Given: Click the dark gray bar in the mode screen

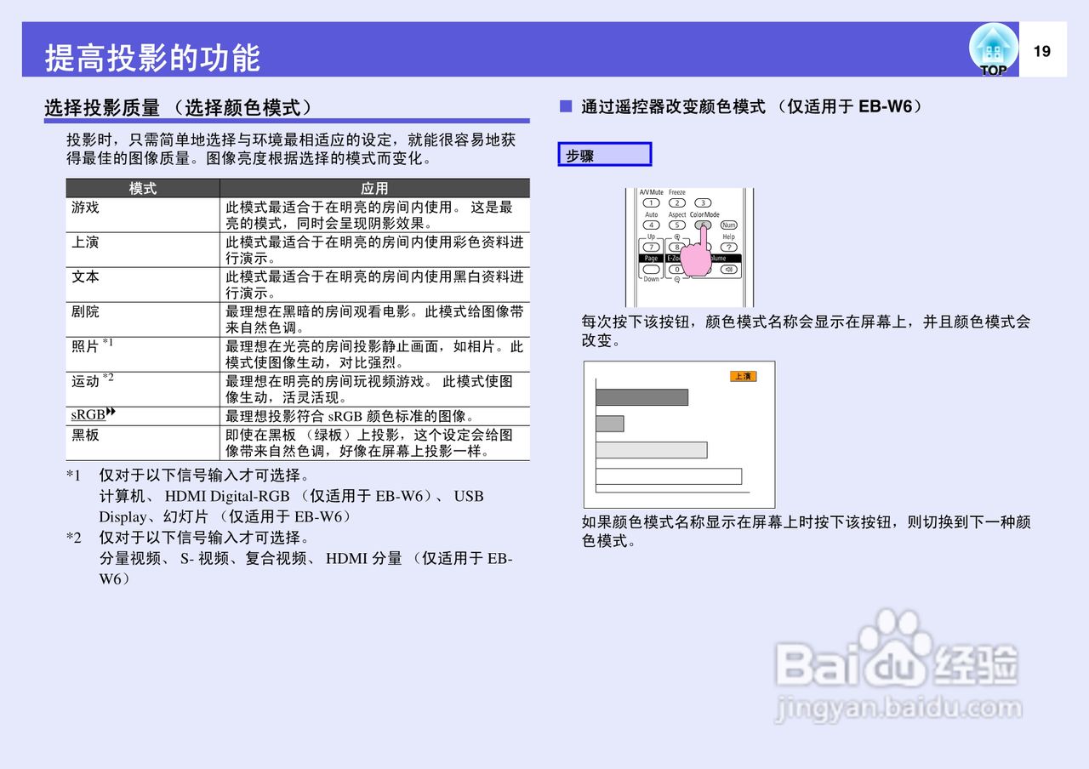Looking at the screenshot, I should tap(641, 396).
